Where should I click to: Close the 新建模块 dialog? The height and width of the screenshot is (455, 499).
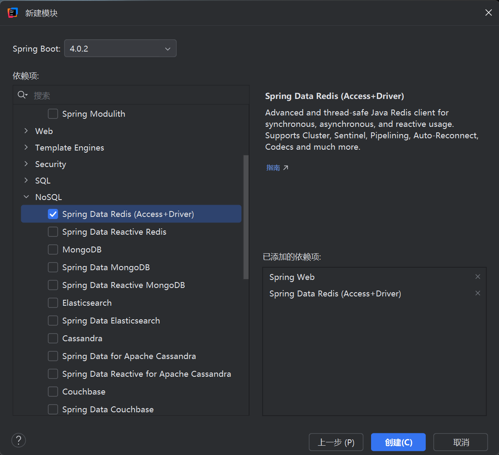(488, 12)
